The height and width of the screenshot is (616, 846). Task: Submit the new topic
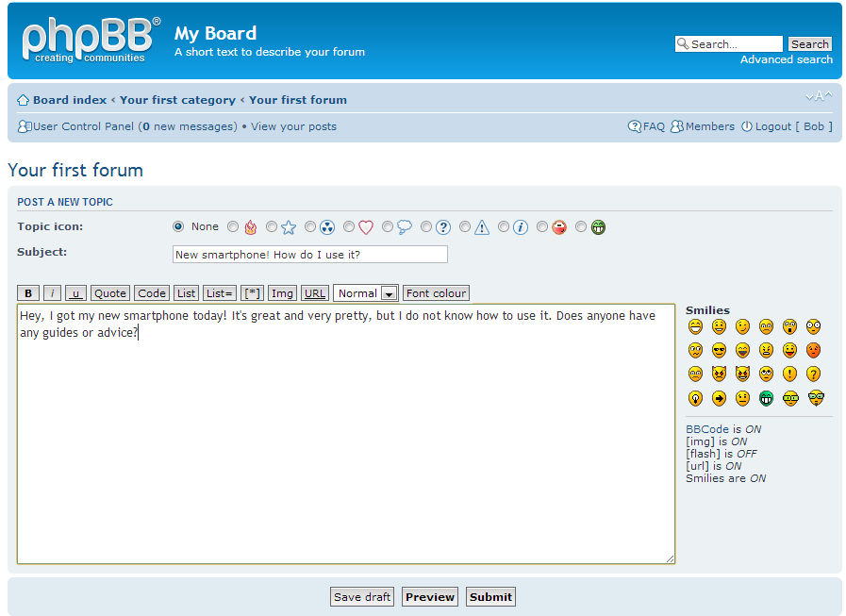pyautogui.click(x=490, y=596)
